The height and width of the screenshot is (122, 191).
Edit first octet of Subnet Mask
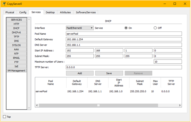pos(80,56)
